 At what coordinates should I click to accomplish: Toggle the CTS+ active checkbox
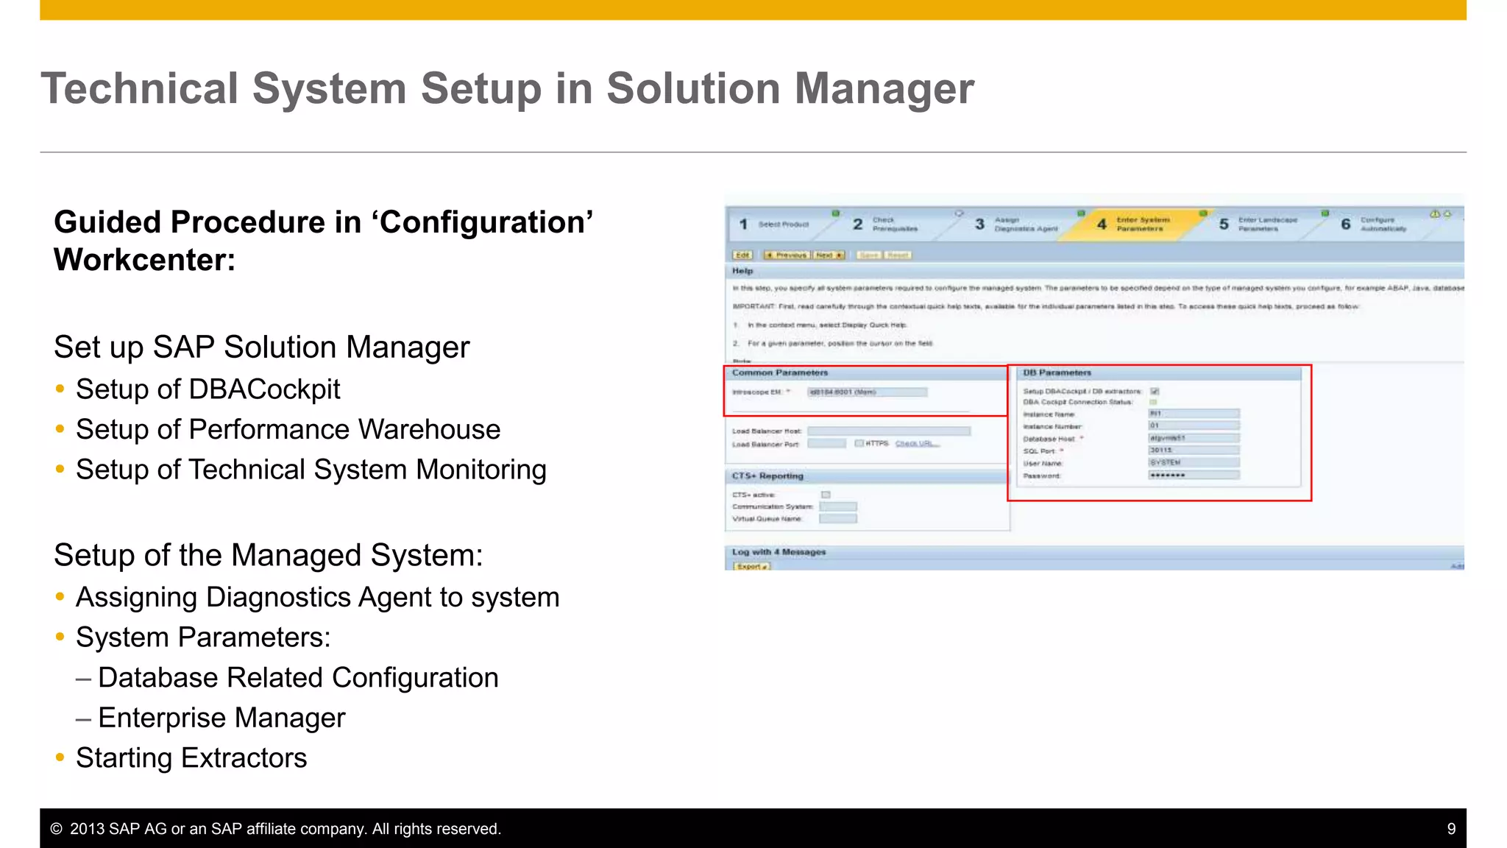[x=826, y=495]
